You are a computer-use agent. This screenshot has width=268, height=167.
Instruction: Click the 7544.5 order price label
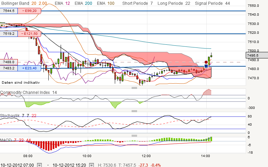pyautogui.click(x=9, y=11)
